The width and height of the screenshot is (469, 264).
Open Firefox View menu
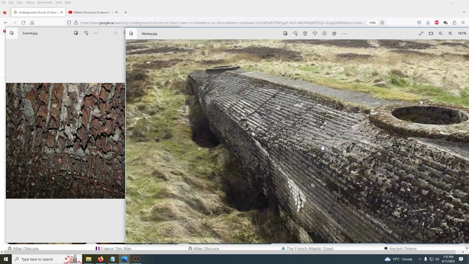click(19, 3)
